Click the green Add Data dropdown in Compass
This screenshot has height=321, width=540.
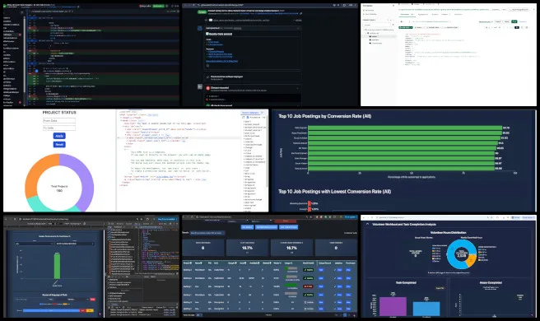coord(405,27)
